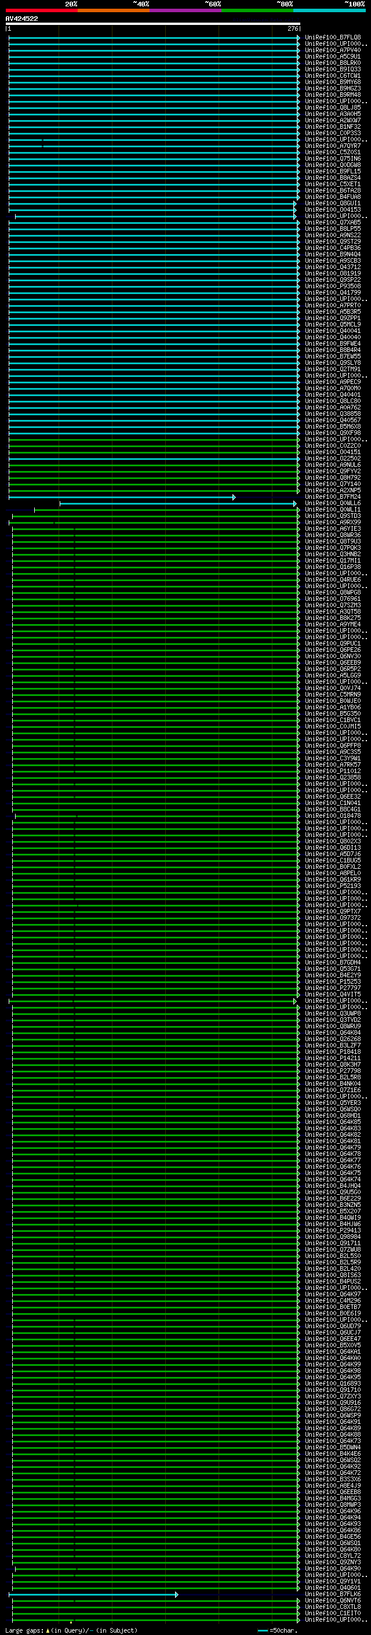The width and height of the screenshot is (371, 1635).
Task: Open hit UniRef100_B9RM48
Action: tap(333, 95)
